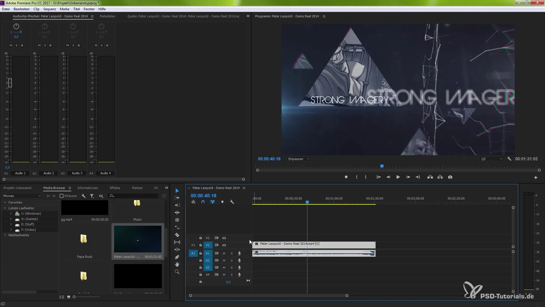The height and width of the screenshot is (307, 545).
Task: Go to Out point
Action: tap(418, 177)
